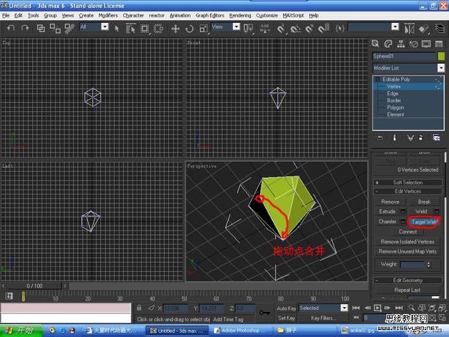Screen dimensions: 449x337
Task: Click Make Unique icon under stack
Action: (x=410, y=138)
